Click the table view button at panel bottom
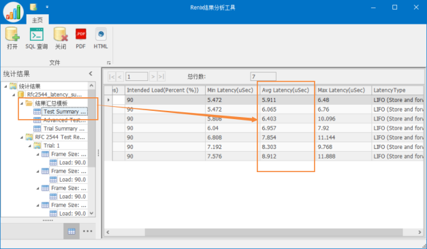Screen dimensions: 427x249 point(72,231)
